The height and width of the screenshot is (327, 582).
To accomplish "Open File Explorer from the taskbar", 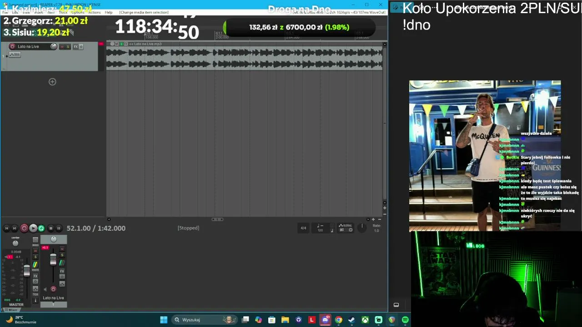I will pos(285,320).
